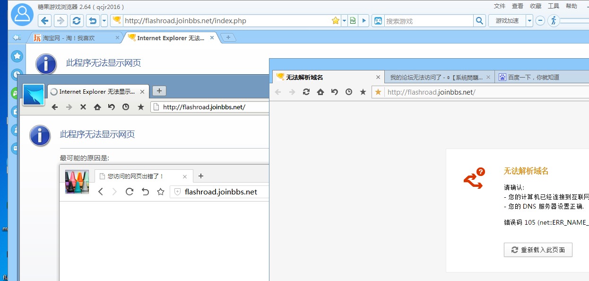Go back in the crayon browser window
Image resolution: width=589 pixels, height=281 pixels.
pyautogui.click(x=100, y=192)
